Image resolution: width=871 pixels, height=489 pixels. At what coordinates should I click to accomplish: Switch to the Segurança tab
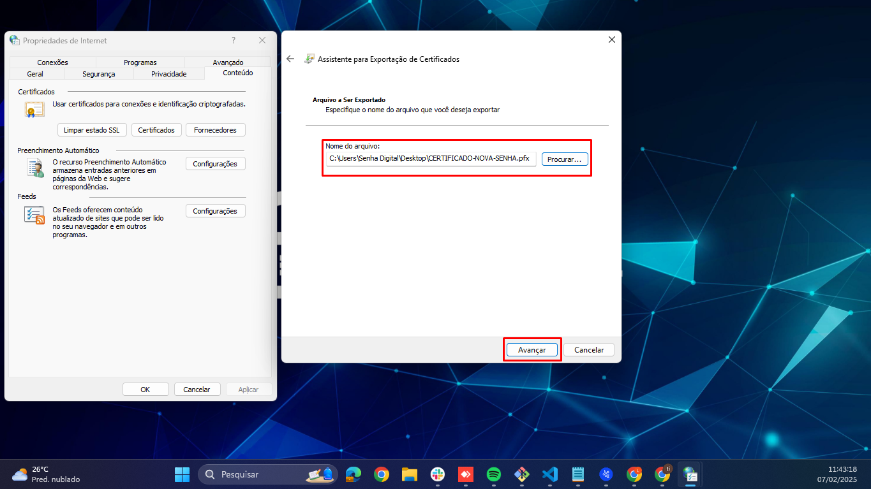98,74
